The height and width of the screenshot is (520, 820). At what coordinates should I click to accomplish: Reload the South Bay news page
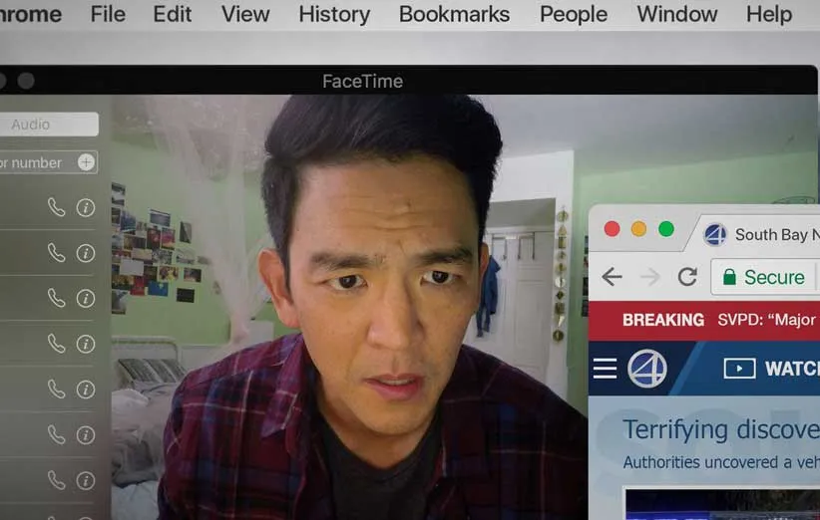(x=687, y=277)
